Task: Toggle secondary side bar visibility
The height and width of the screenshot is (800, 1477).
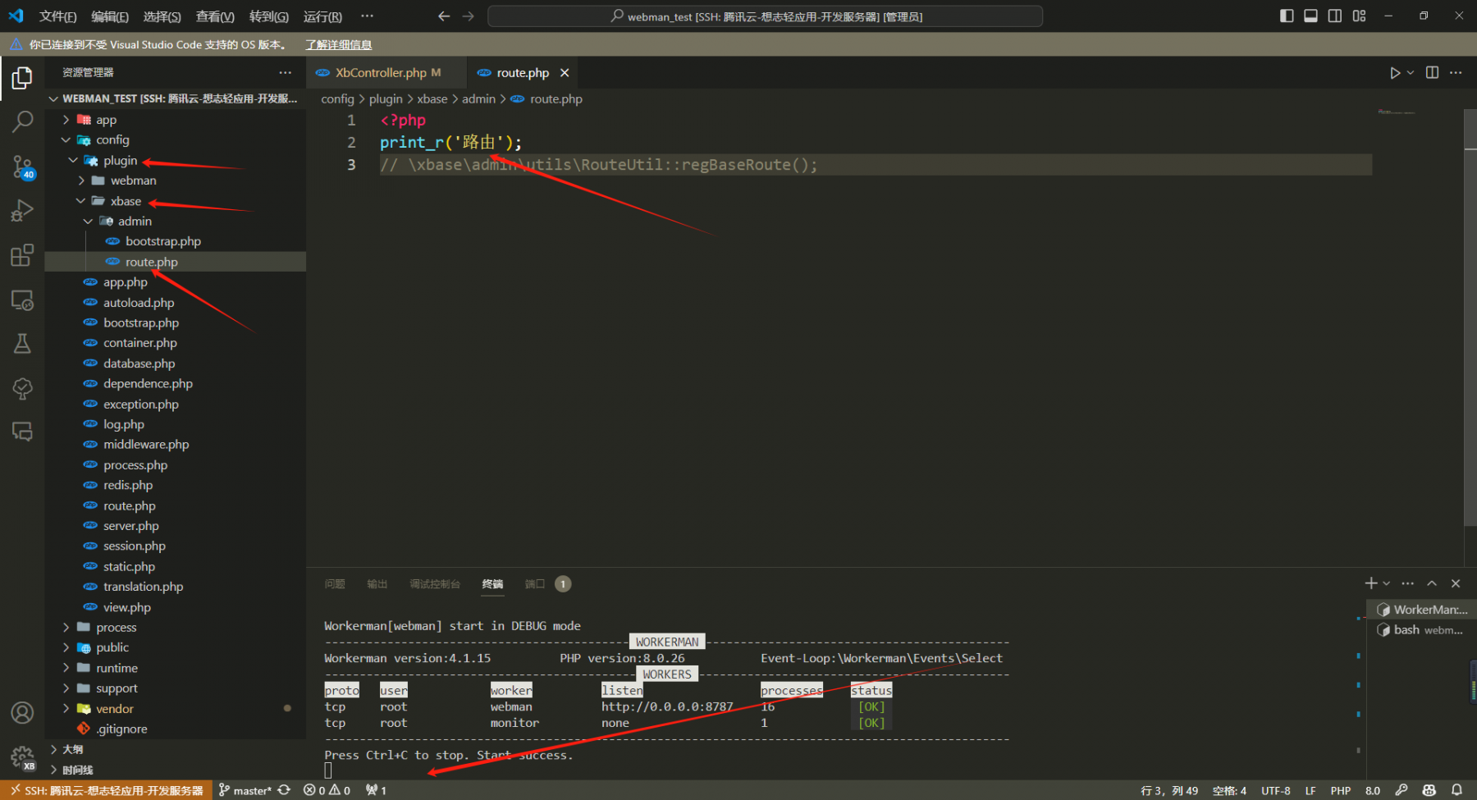Action: (x=1335, y=16)
